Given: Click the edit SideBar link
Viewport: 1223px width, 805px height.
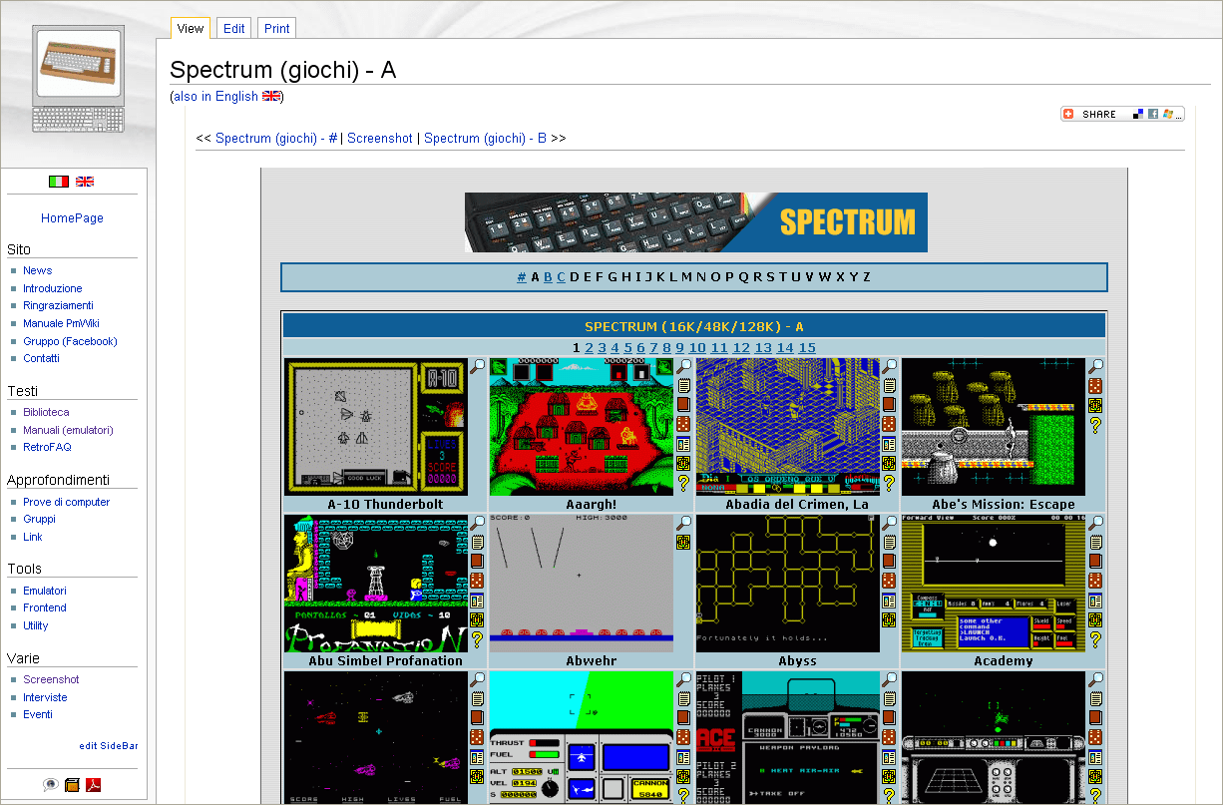Looking at the screenshot, I should click(x=109, y=746).
